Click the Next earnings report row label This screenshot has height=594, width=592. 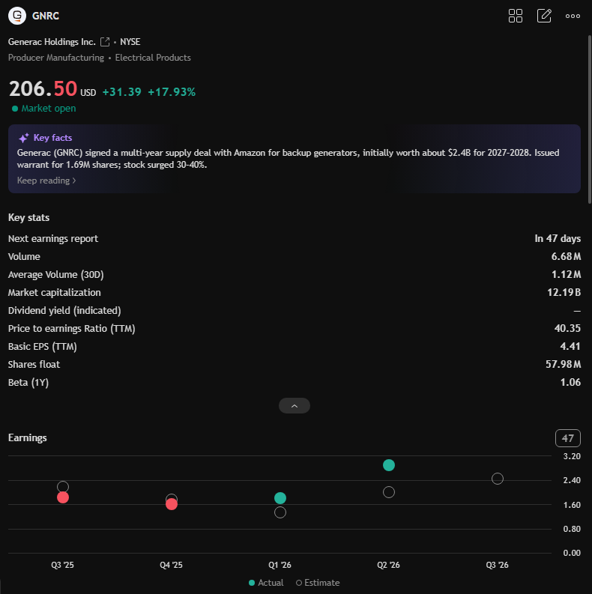(53, 239)
